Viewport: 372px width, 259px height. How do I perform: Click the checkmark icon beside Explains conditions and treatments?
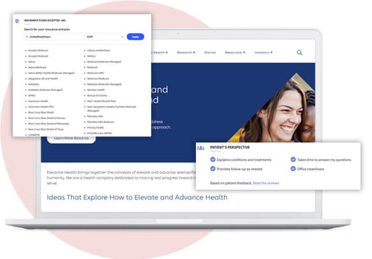(213, 160)
